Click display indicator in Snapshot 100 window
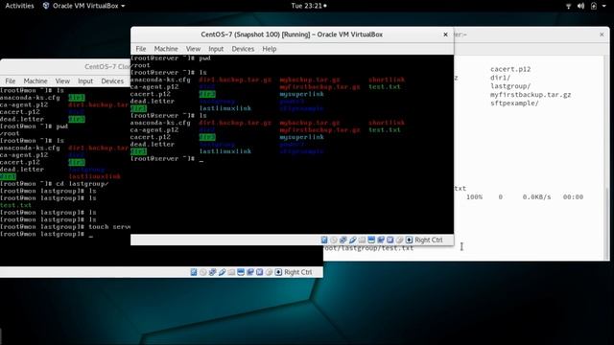This screenshot has width=614, height=345. click(371, 240)
